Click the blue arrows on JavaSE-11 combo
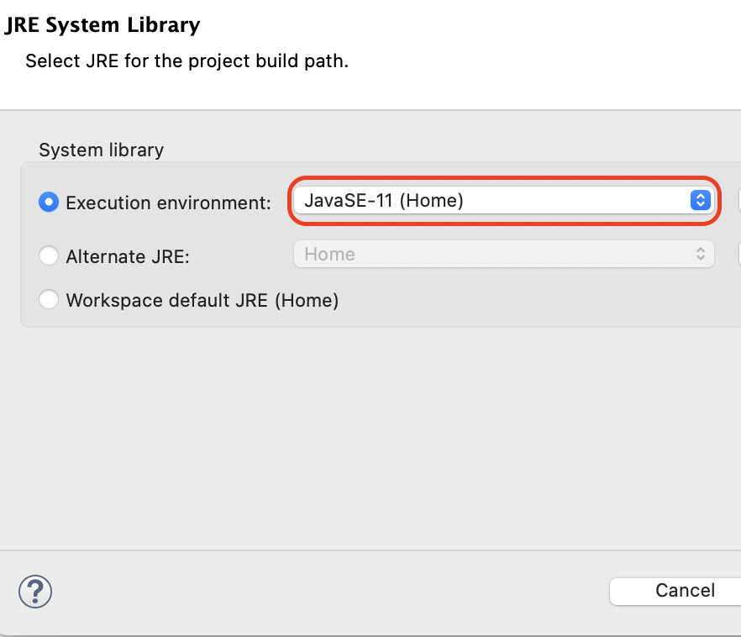Viewport: 741px width, 637px height. point(701,200)
